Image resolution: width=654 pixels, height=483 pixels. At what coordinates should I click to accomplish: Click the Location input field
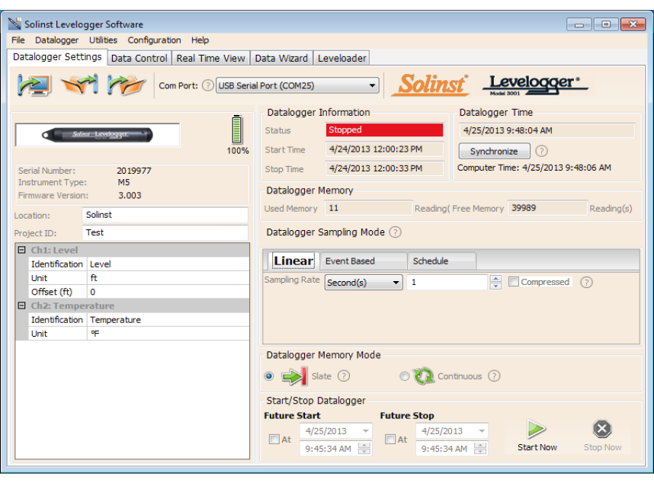click(165, 215)
